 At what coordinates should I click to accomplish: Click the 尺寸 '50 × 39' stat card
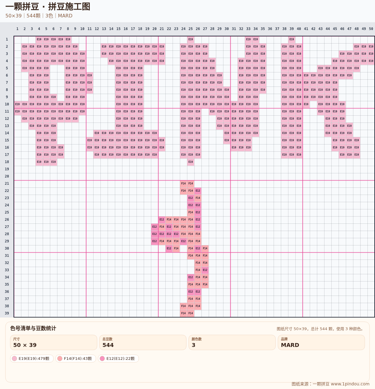click(x=54, y=342)
